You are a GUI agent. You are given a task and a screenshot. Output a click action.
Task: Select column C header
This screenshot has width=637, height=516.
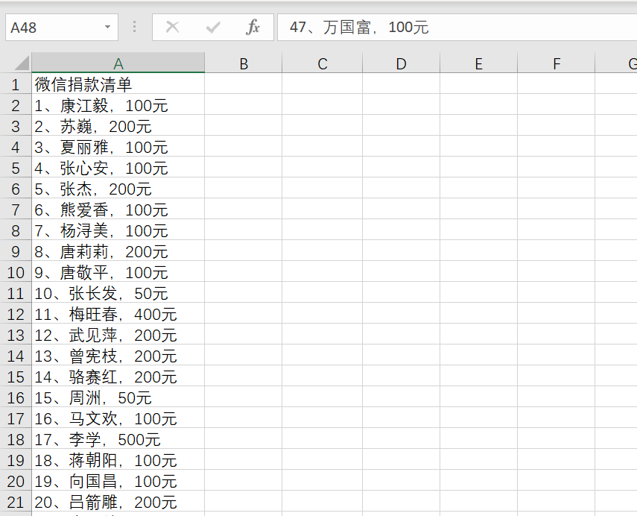point(322,63)
